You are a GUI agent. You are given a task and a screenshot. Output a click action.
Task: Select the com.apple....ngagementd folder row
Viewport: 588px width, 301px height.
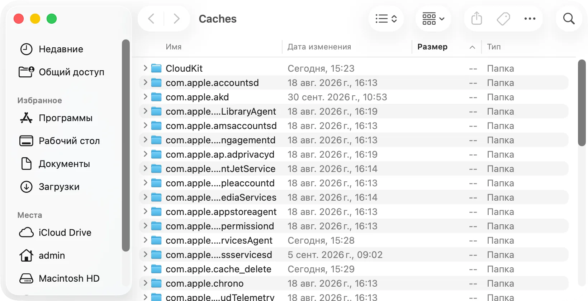(354, 140)
